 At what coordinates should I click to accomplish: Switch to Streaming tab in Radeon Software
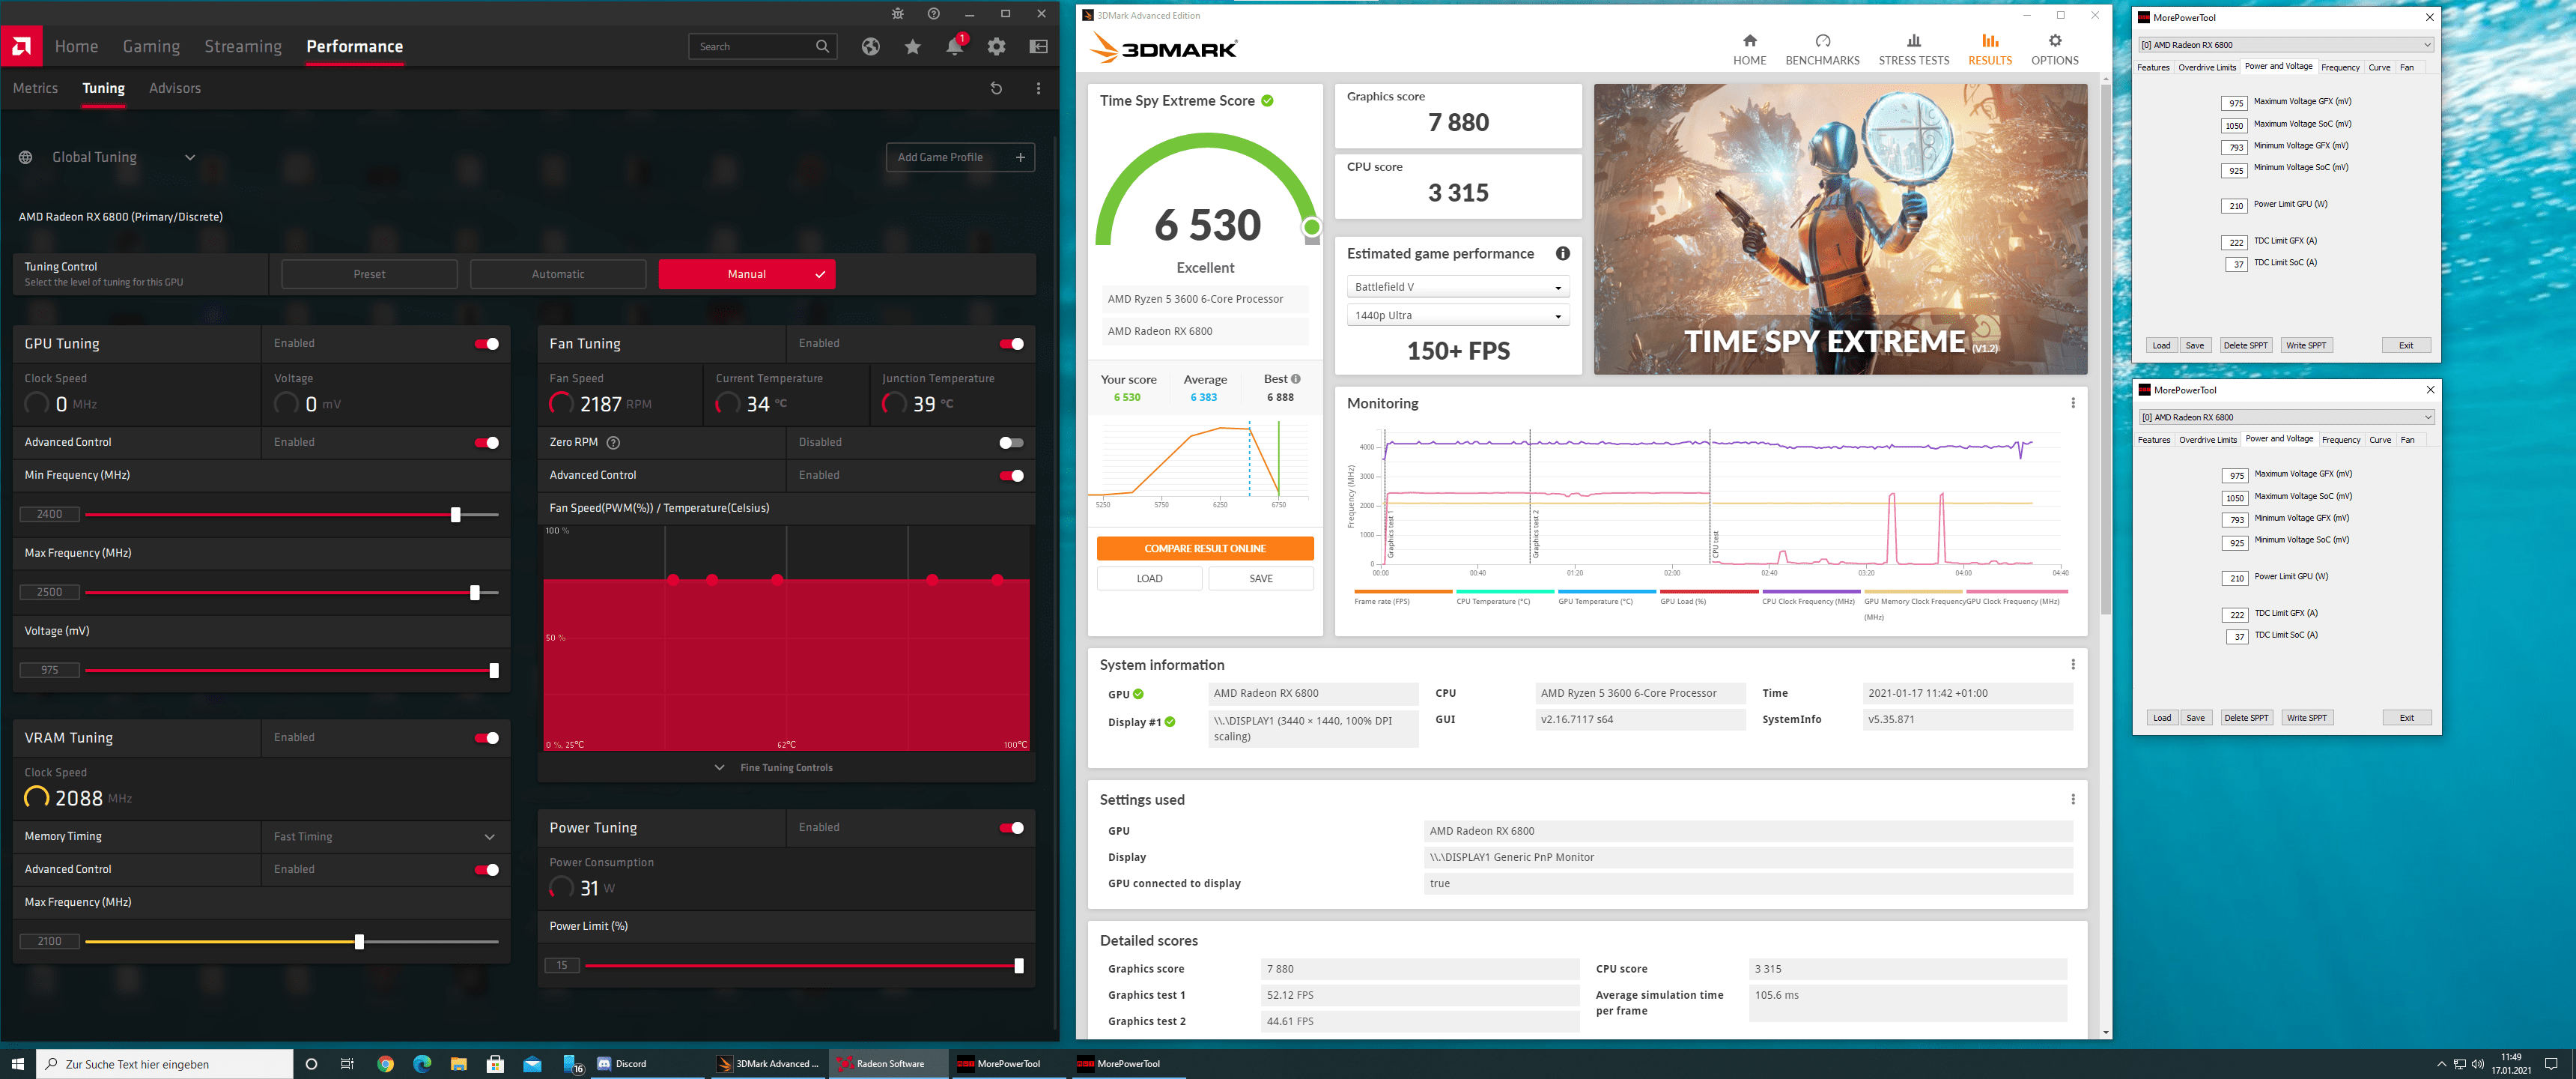[x=243, y=46]
